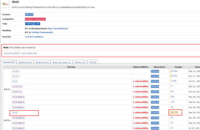This screenshot has width=200, height=130.
Task: Click the Repository column header
Action: 159,67
